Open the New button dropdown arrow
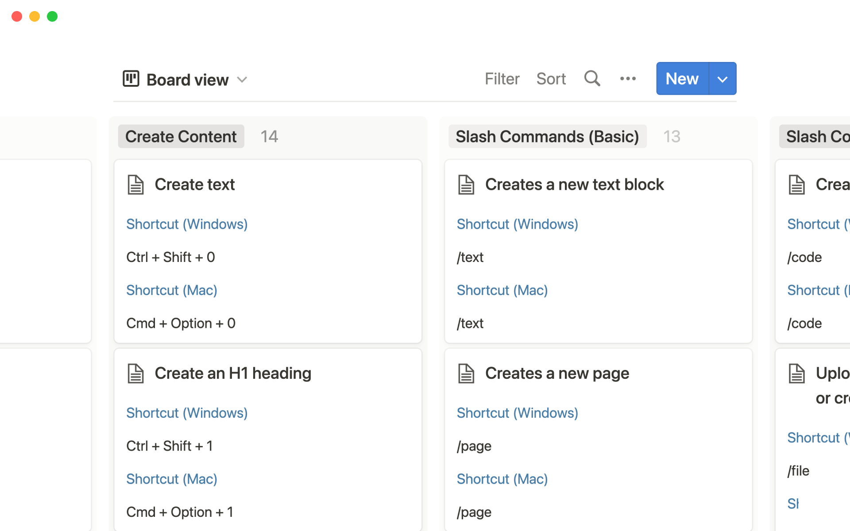 (x=722, y=79)
